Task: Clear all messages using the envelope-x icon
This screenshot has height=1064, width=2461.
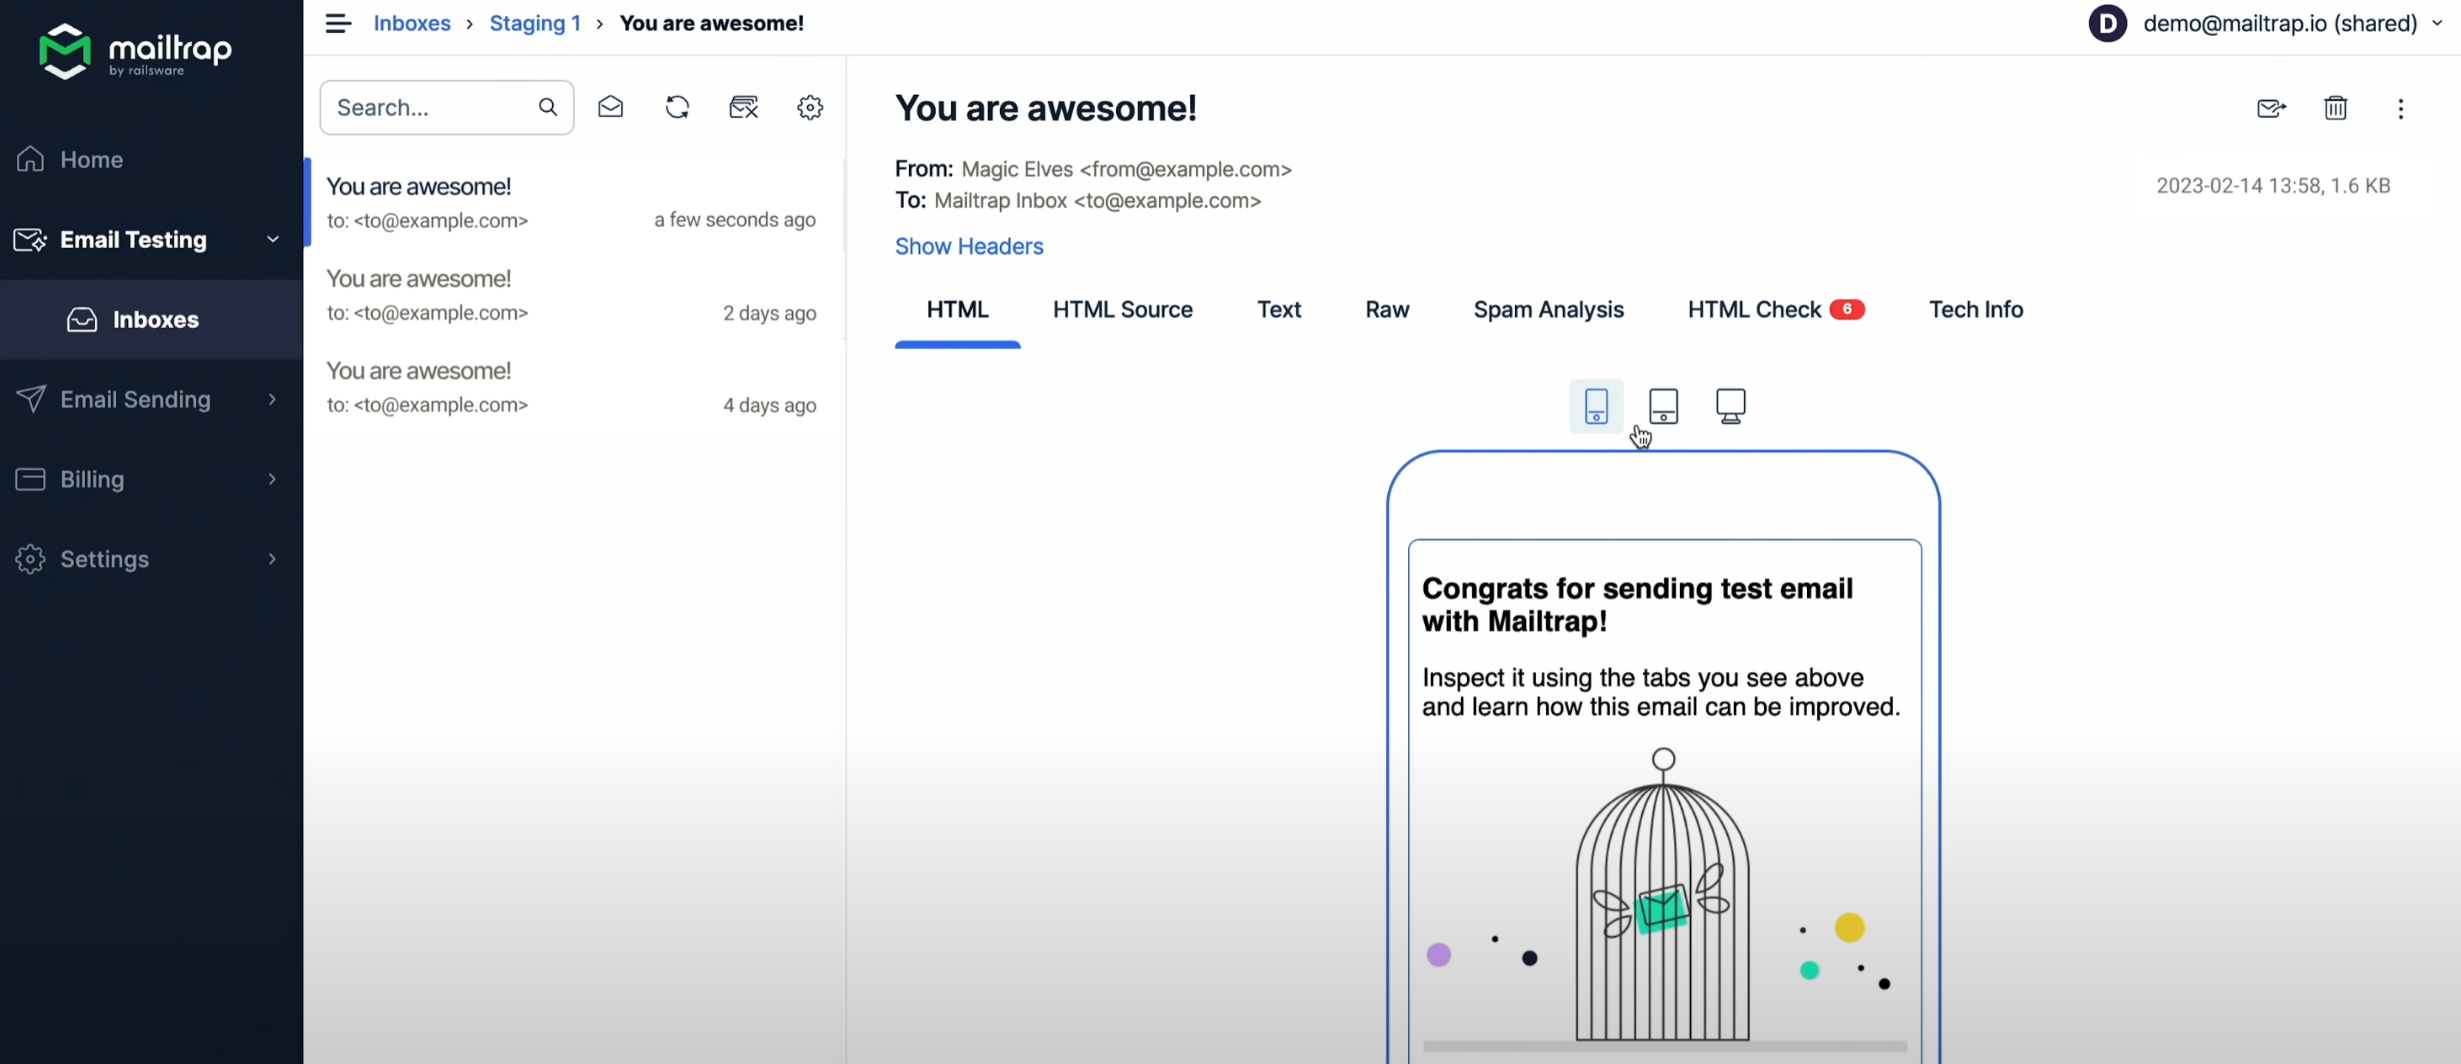Action: 744,107
